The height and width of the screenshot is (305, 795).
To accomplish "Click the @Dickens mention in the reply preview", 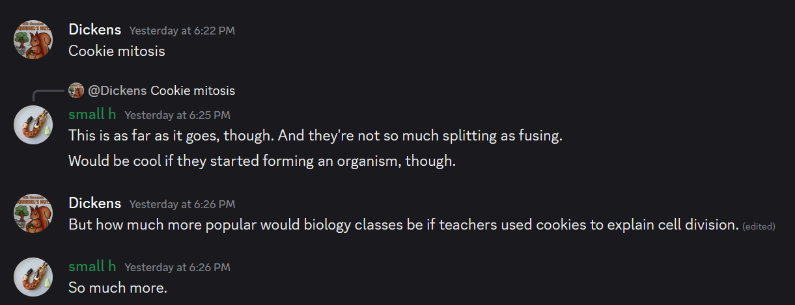I will click(x=117, y=90).
